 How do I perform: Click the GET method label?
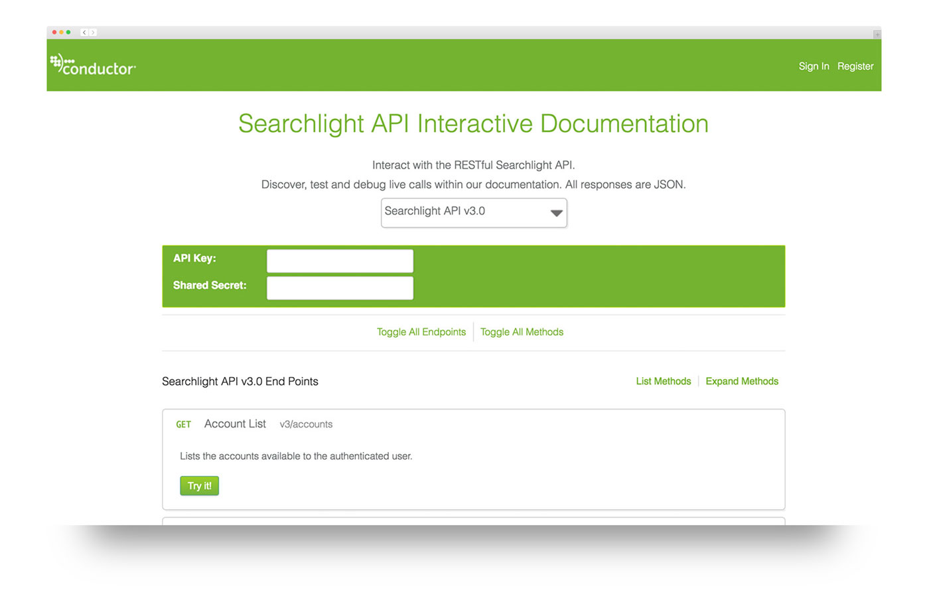tap(183, 424)
